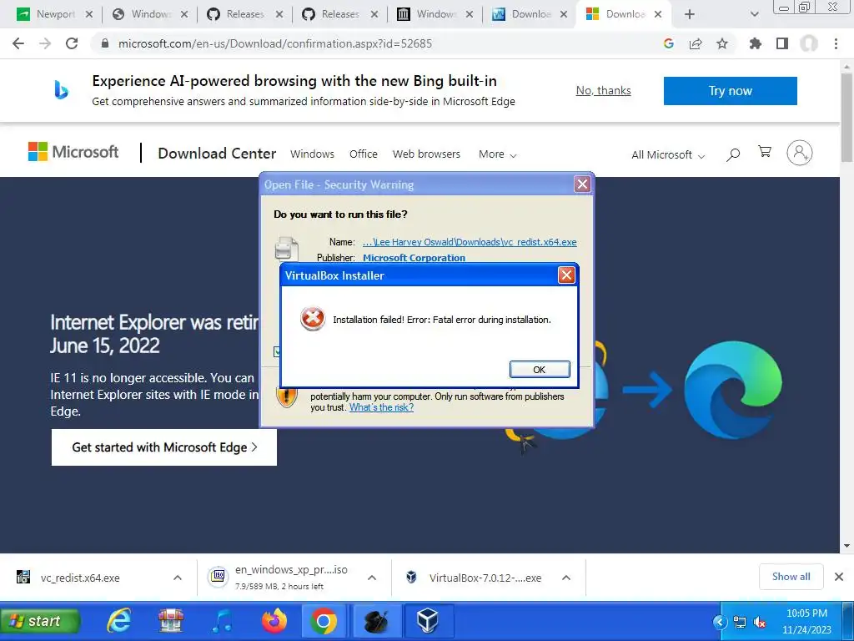854x641 pixels.
Task: Switch to the Windows tab with the globe icon
Action: 150,14
